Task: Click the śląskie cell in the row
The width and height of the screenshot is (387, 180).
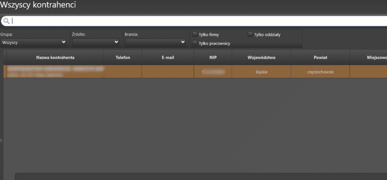Action: pyautogui.click(x=261, y=72)
